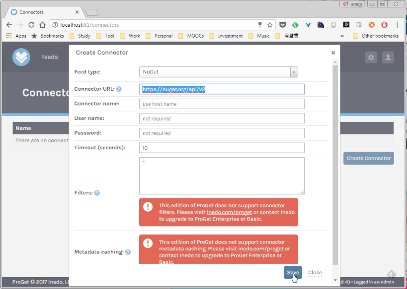Show help for Connector URL

(119, 89)
